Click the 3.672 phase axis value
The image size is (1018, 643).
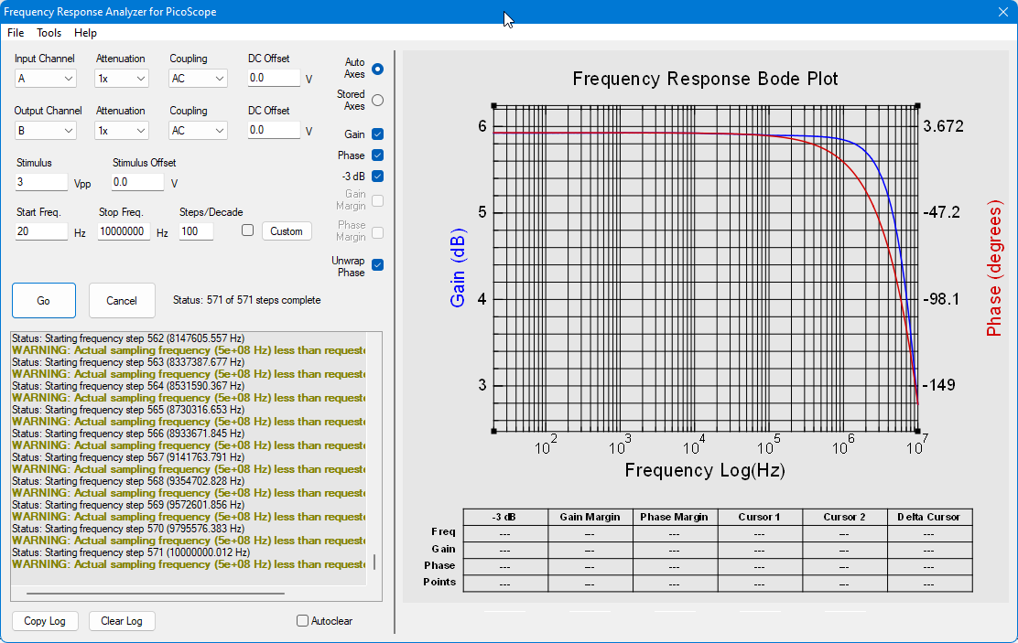[x=943, y=126]
